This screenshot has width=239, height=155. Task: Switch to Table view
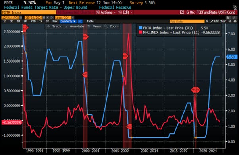[90, 21]
